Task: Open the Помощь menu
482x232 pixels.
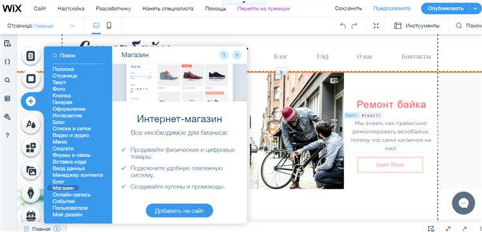Action: pos(215,8)
